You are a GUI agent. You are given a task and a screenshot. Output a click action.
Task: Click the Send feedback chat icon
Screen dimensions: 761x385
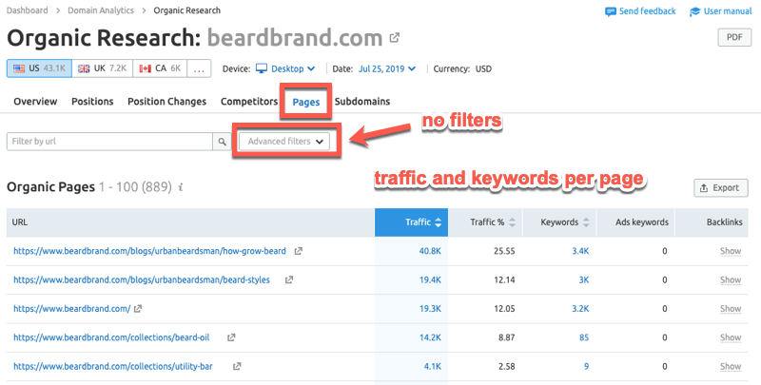610,11
